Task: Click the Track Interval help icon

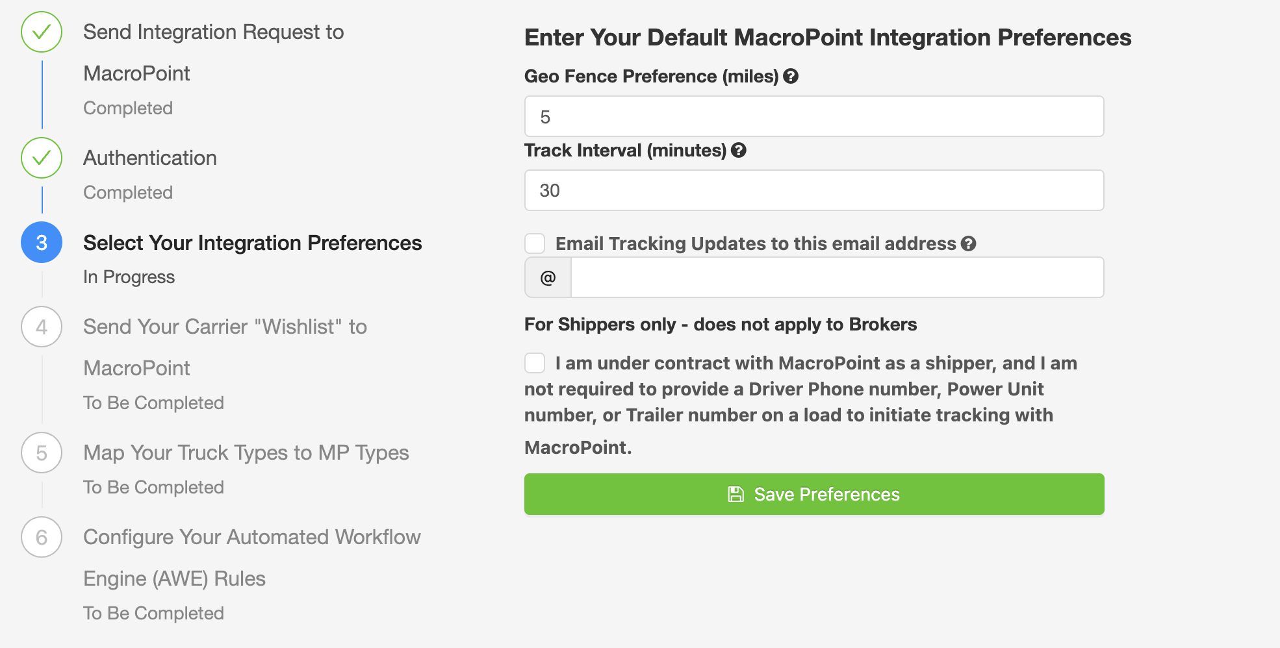Action: 739,151
